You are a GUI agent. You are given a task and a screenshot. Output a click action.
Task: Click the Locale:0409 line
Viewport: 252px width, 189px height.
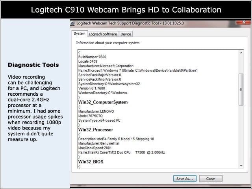pyautogui.click(x=88, y=61)
